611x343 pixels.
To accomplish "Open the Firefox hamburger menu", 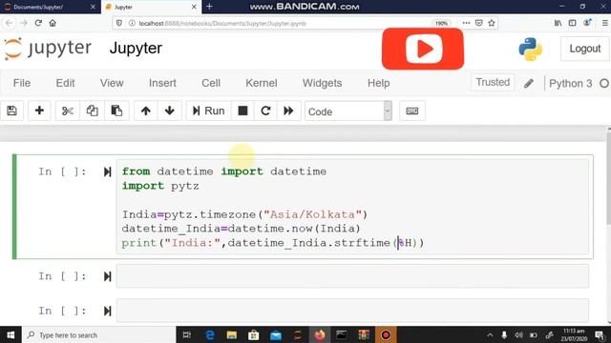I will coord(605,23).
